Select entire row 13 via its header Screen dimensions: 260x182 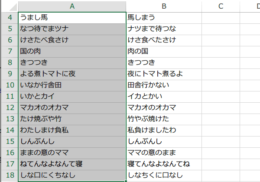click(x=9, y=119)
